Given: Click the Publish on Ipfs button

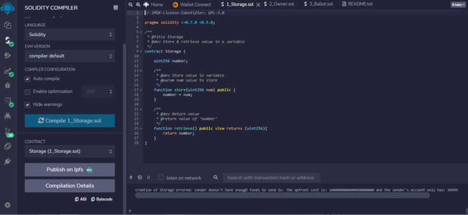Looking at the screenshot, I should point(70,170).
